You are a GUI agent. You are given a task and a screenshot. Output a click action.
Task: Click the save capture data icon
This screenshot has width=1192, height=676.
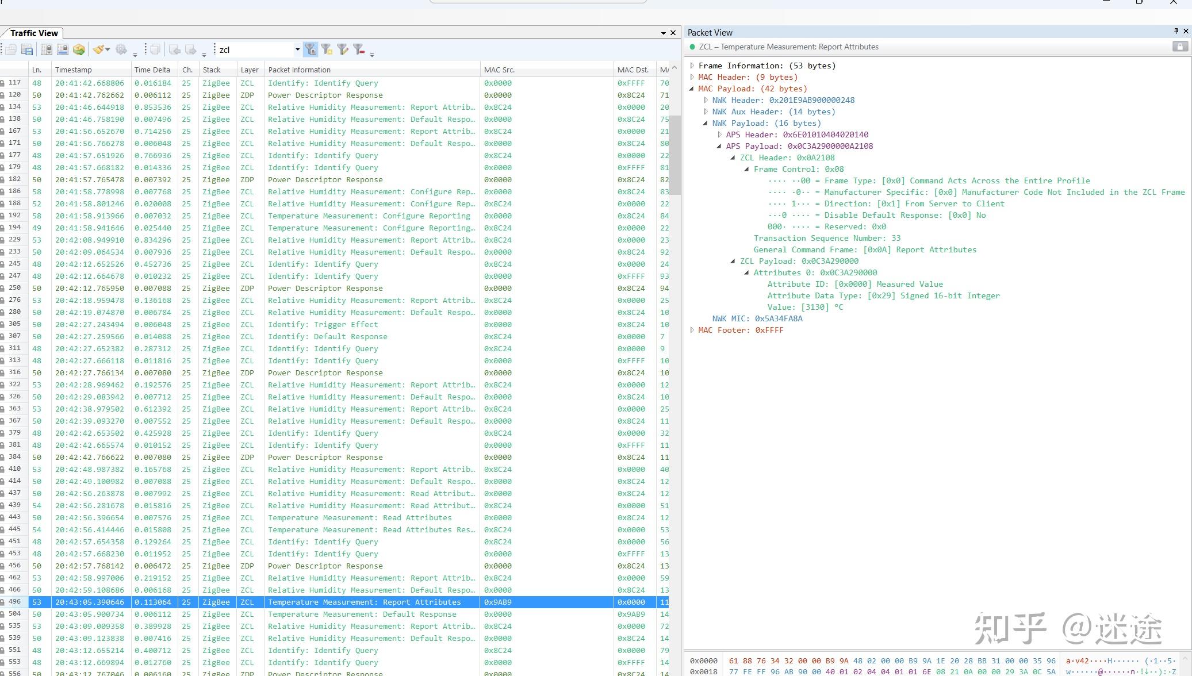(x=27, y=50)
